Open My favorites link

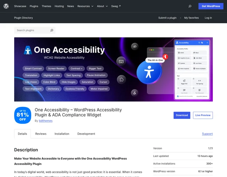click(x=192, y=18)
